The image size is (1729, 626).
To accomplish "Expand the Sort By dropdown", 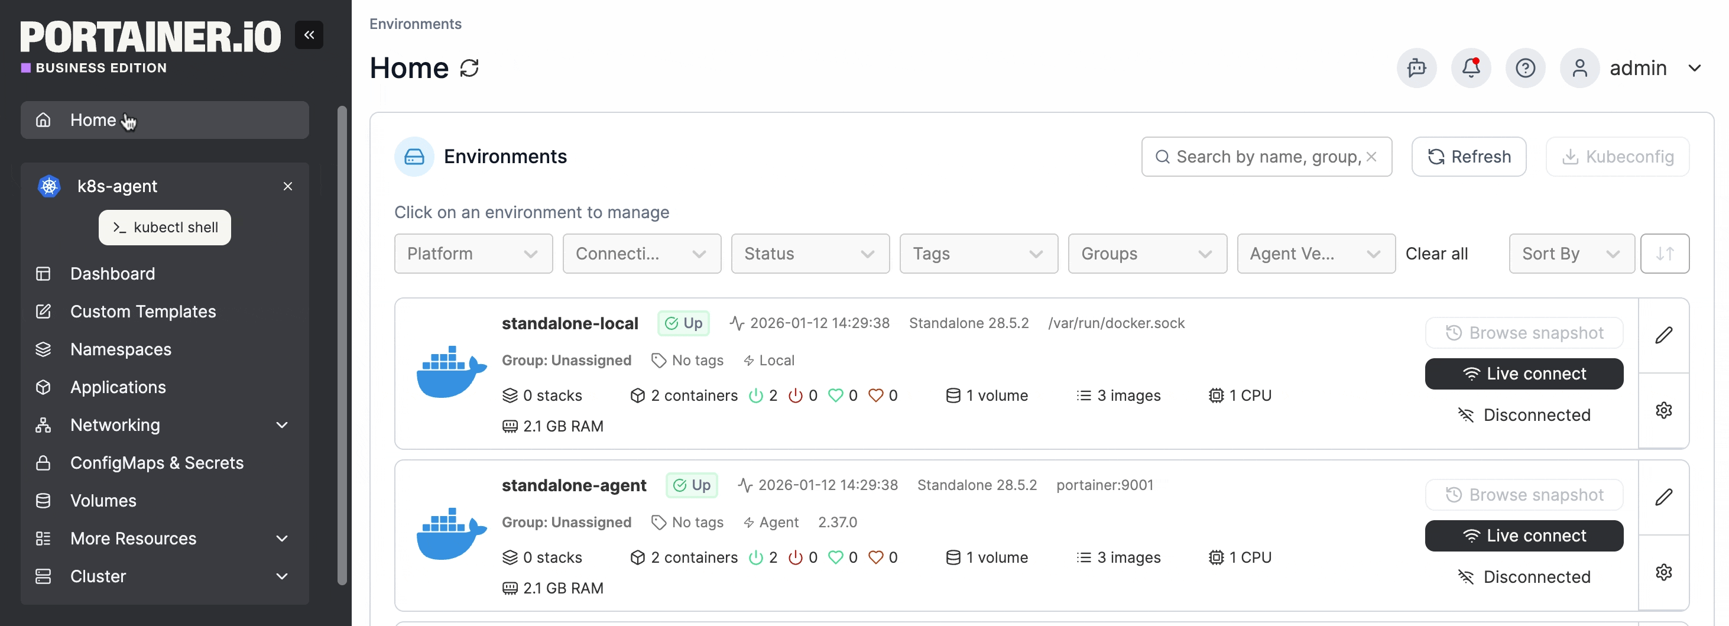I will 1571,254.
